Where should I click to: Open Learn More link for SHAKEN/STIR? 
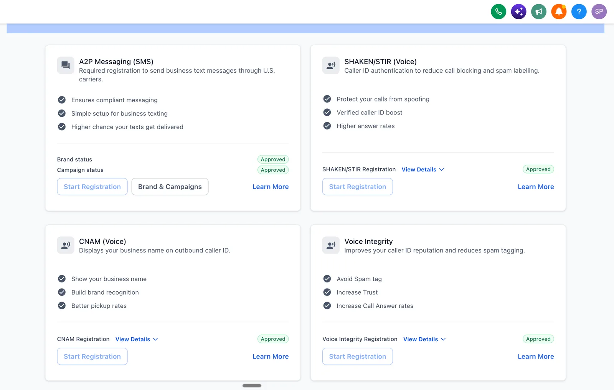click(536, 187)
